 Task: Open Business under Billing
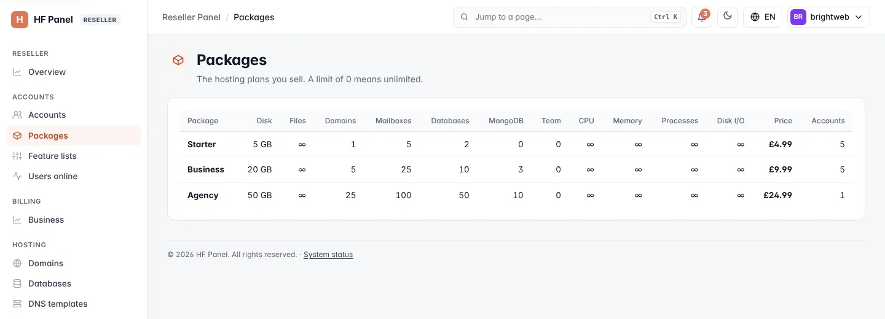tap(74, 220)
